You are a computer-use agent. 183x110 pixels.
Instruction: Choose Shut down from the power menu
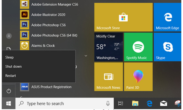pos(39,67)
